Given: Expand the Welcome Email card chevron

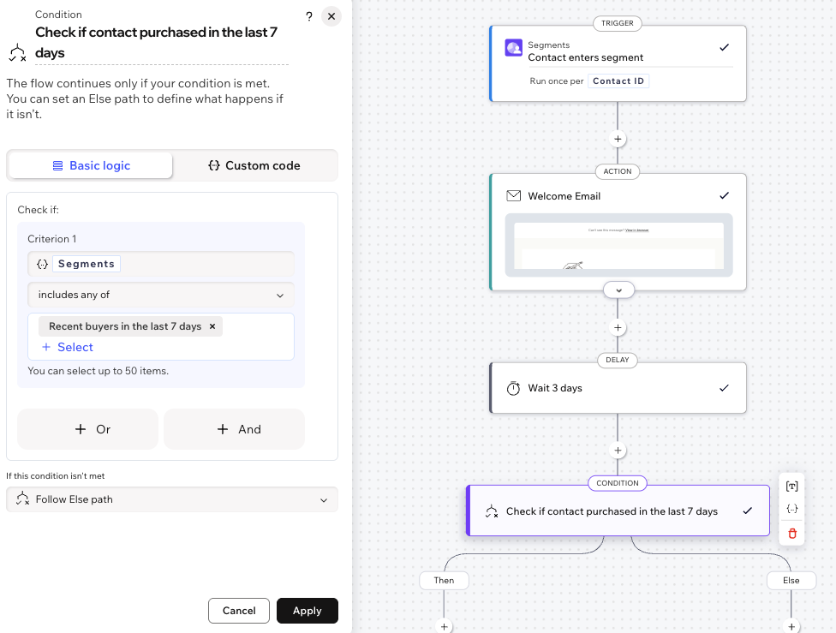Looking at the screenshot, I should pyautogui.click(x=618, y=290).
